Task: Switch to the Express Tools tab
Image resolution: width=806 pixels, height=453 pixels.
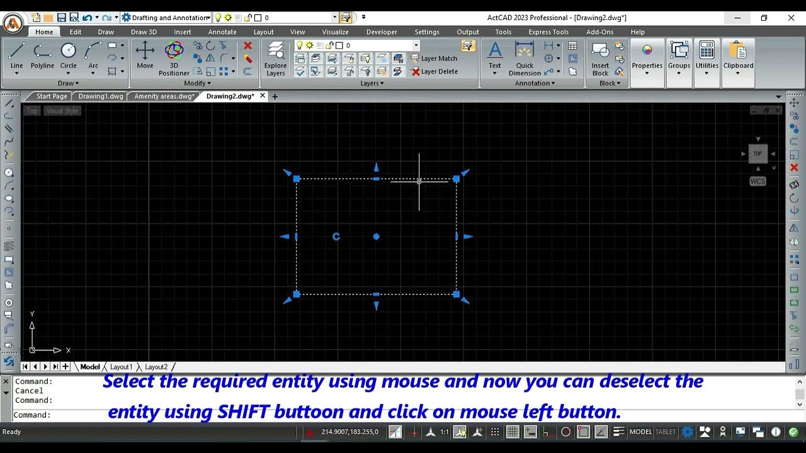Action: point(548,32)
